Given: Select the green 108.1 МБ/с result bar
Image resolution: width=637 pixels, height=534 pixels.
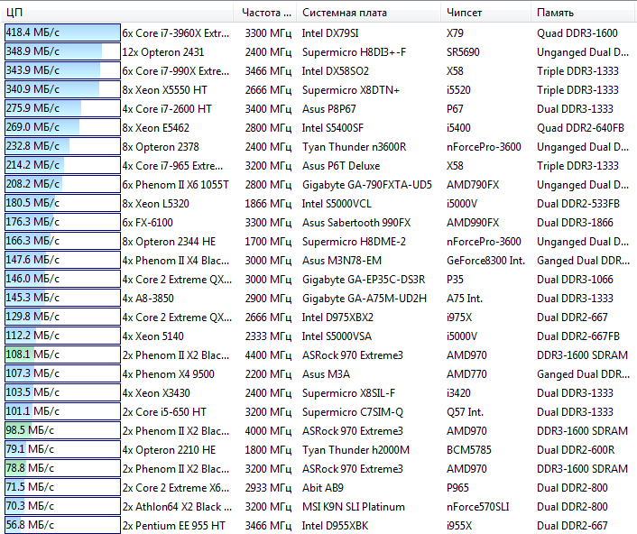Looking at the screenshot, I should (62, 354).
